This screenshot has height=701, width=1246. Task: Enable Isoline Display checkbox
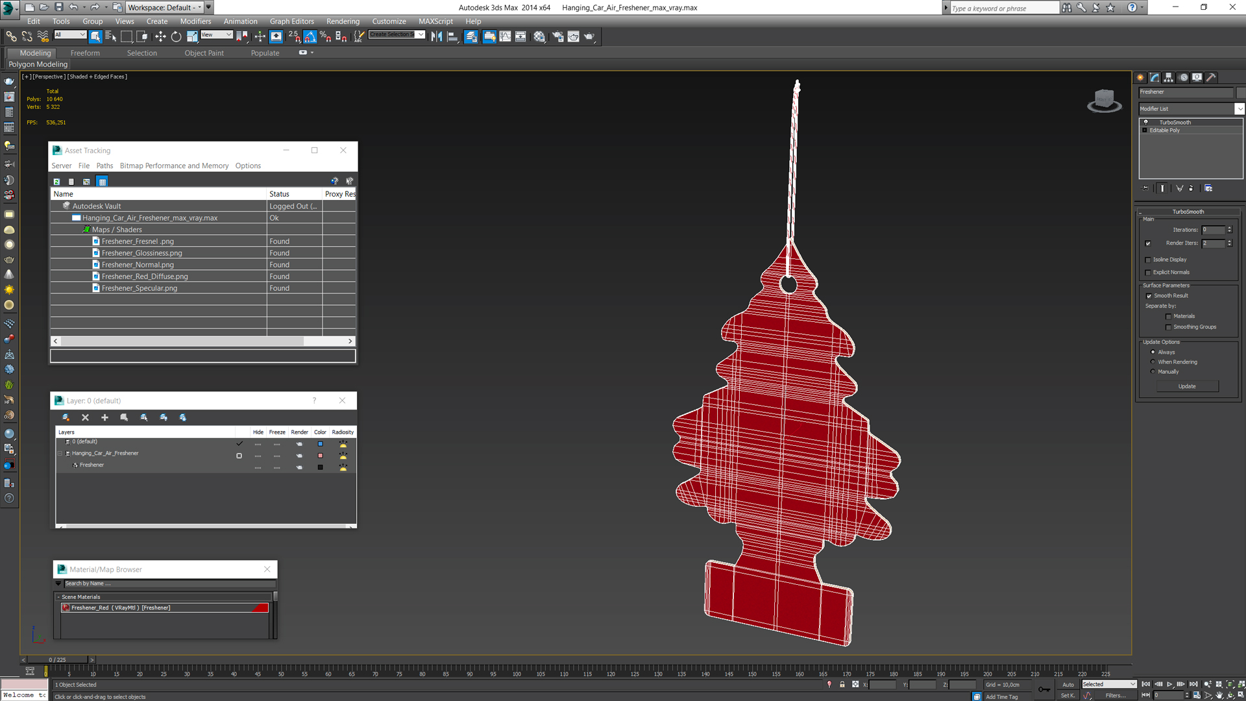coord(1148,260)
